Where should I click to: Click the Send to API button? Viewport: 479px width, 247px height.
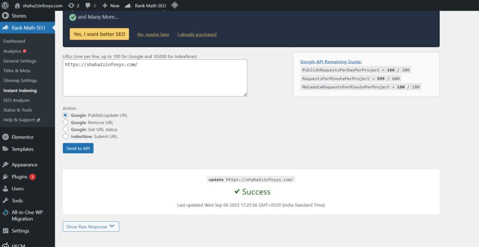78,148
